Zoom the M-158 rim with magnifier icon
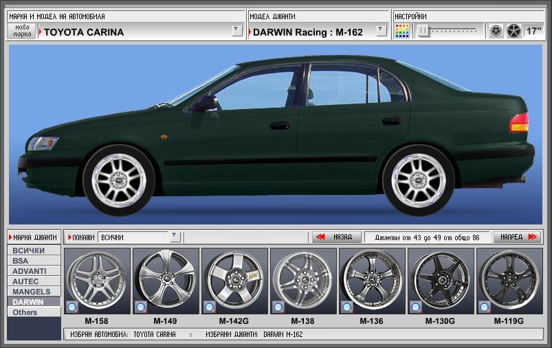This screenshot has height=348, width=552. pos(72,308)
